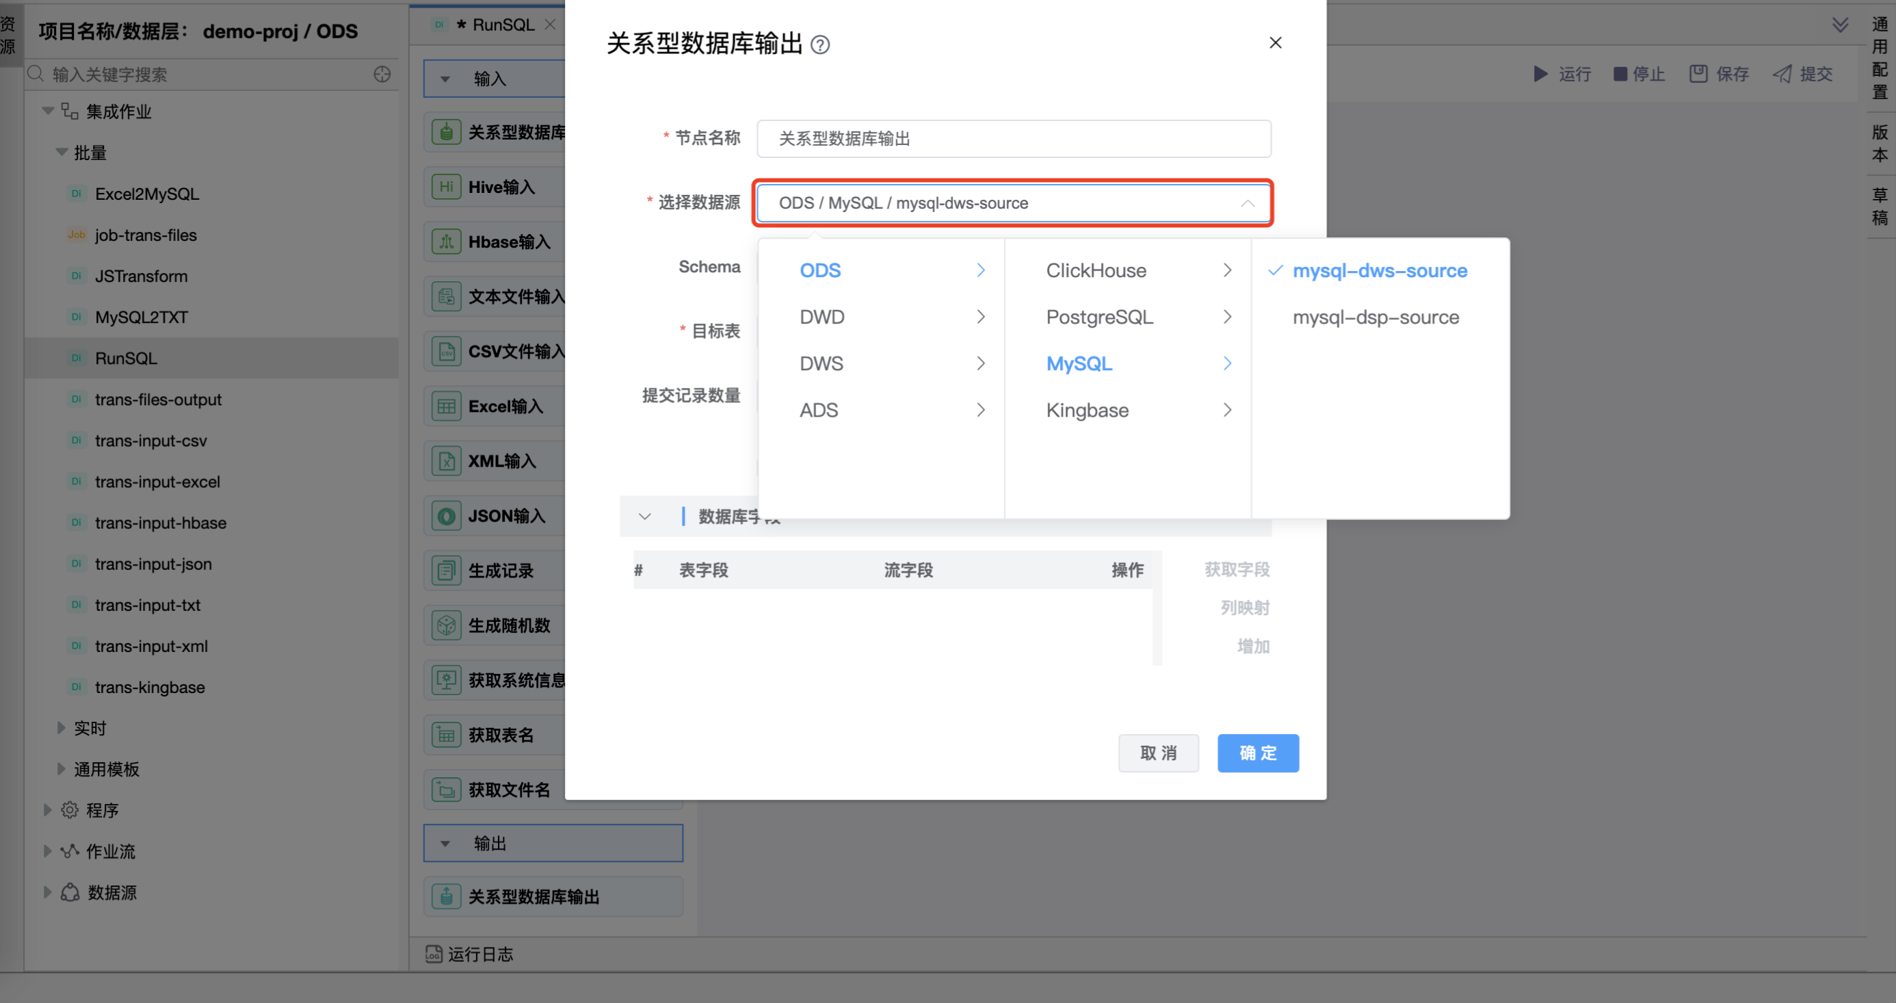Viewport: 1896px width, 1003px height.
Task: Click the 生成随机数 cube icon
Action: [446, 625]
